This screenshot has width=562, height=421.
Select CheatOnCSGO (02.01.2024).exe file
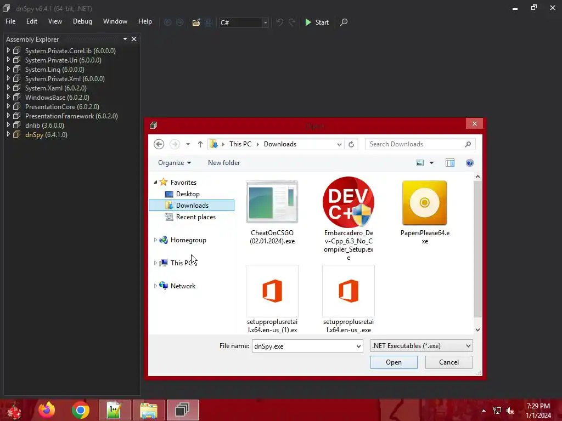tap(272, 213)
